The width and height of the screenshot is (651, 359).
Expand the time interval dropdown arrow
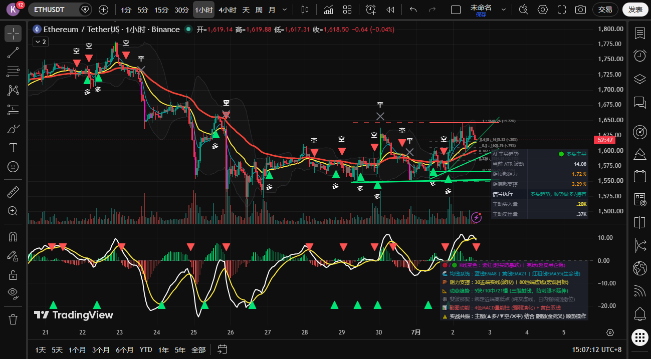click(285, 10)
